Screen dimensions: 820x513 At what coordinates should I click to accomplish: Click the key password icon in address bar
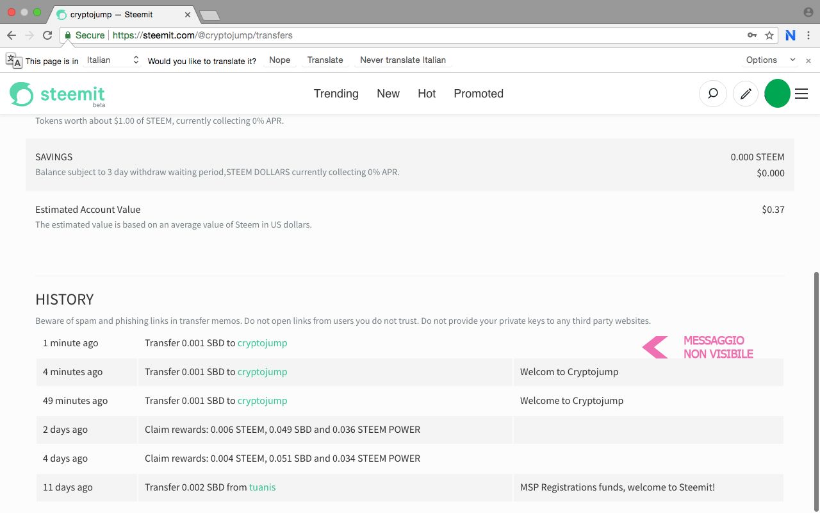pos(752,35)
